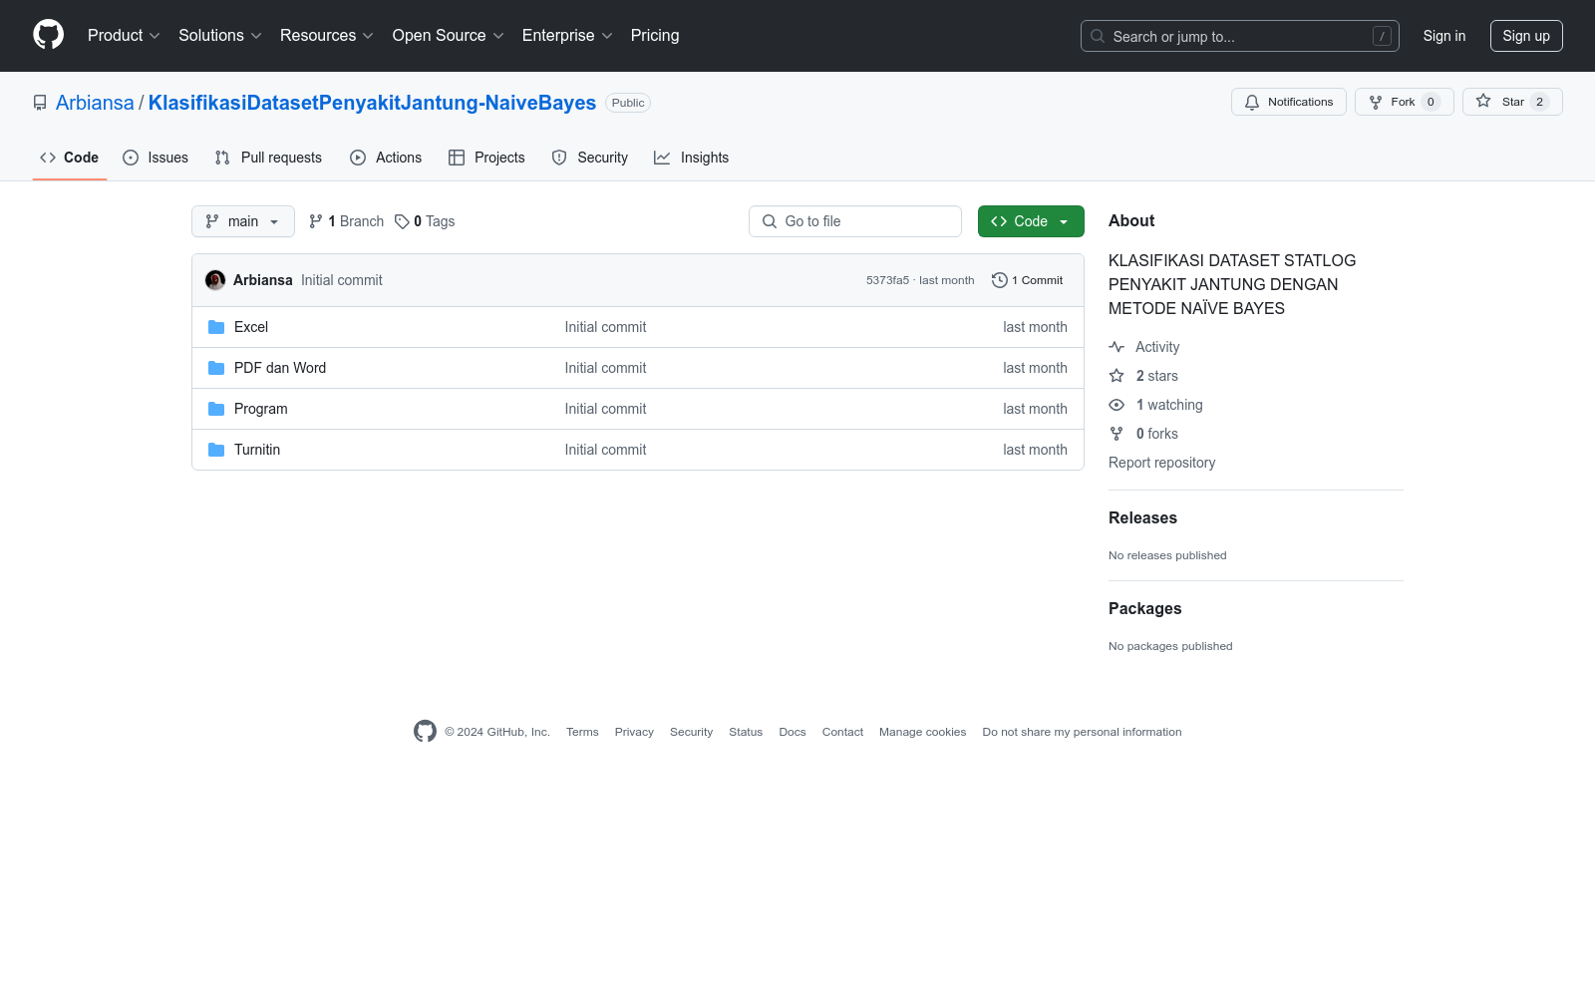Screen dimensions: 1595x997
Task: Click the forks icon in About
Action: tap(1116, 434)
